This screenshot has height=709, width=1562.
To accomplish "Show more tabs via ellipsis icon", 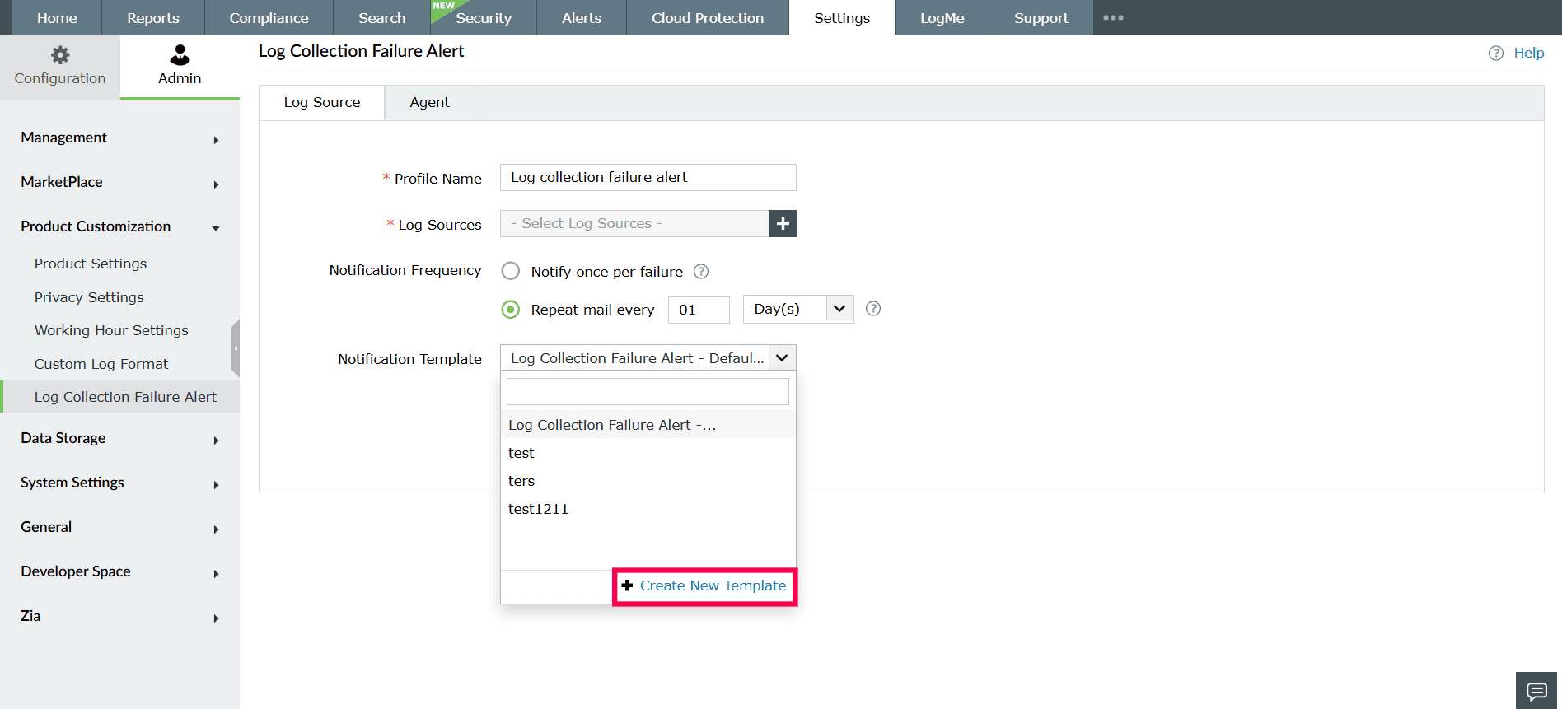I will 1113,17.
